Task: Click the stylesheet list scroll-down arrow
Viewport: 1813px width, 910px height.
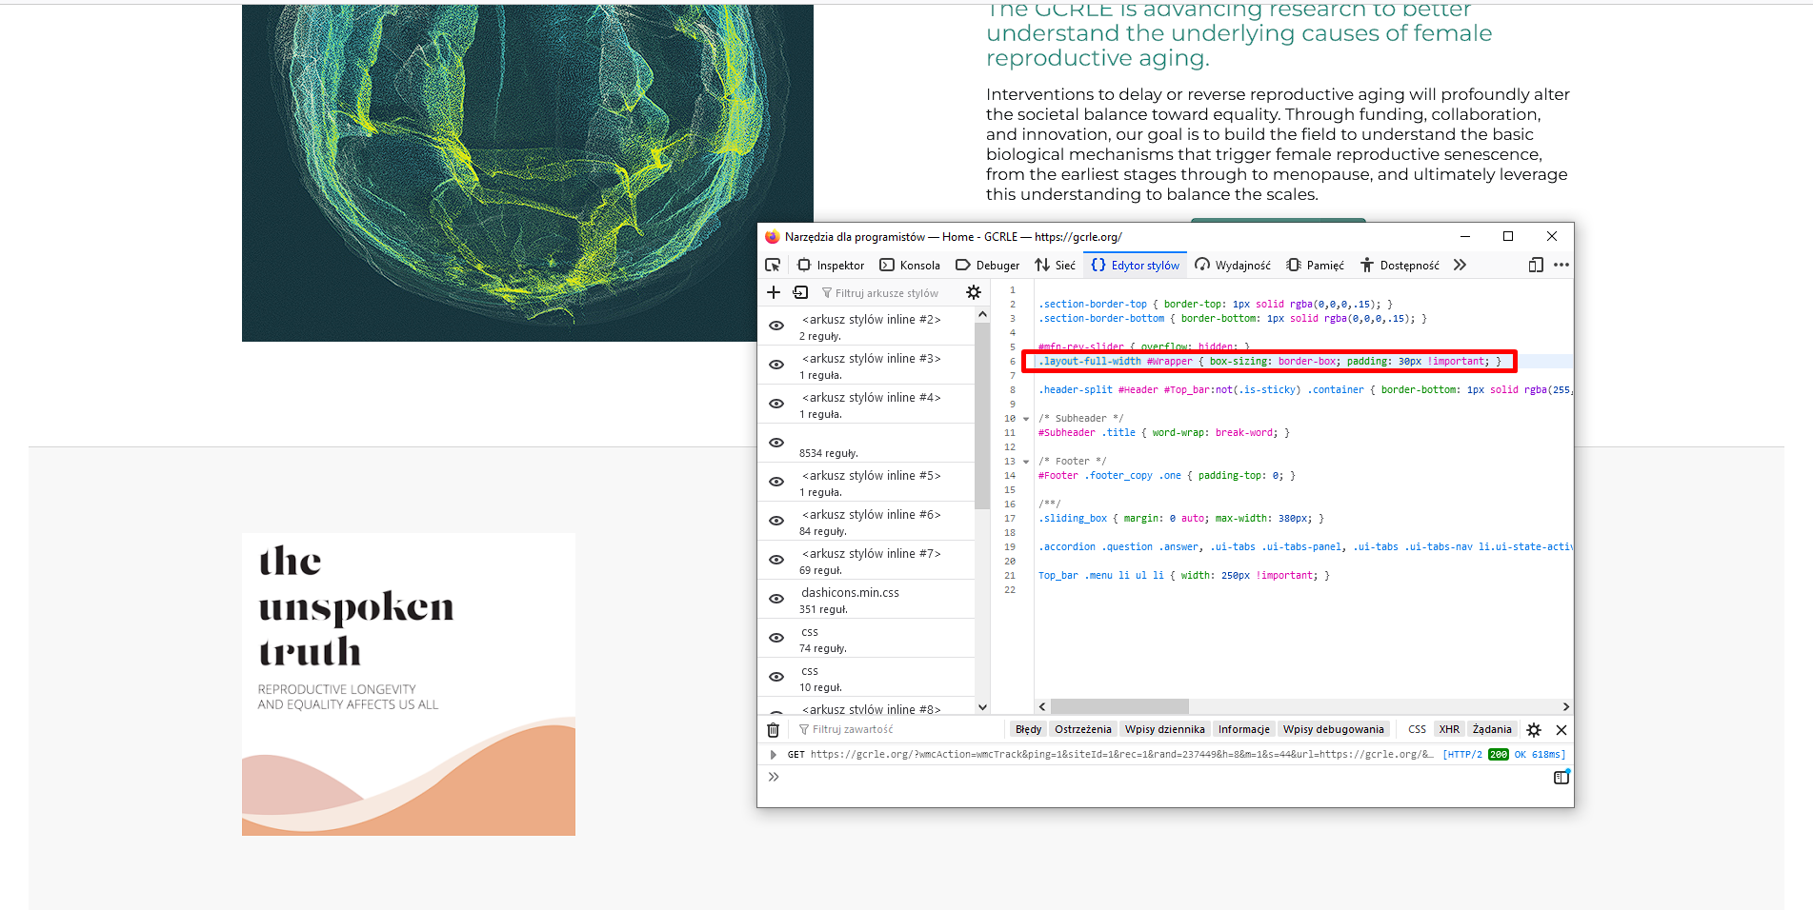Action: (x=982, y=706)
